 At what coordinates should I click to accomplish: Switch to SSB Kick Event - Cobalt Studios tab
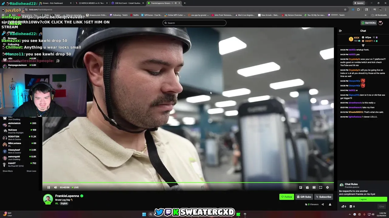[128, 3]
